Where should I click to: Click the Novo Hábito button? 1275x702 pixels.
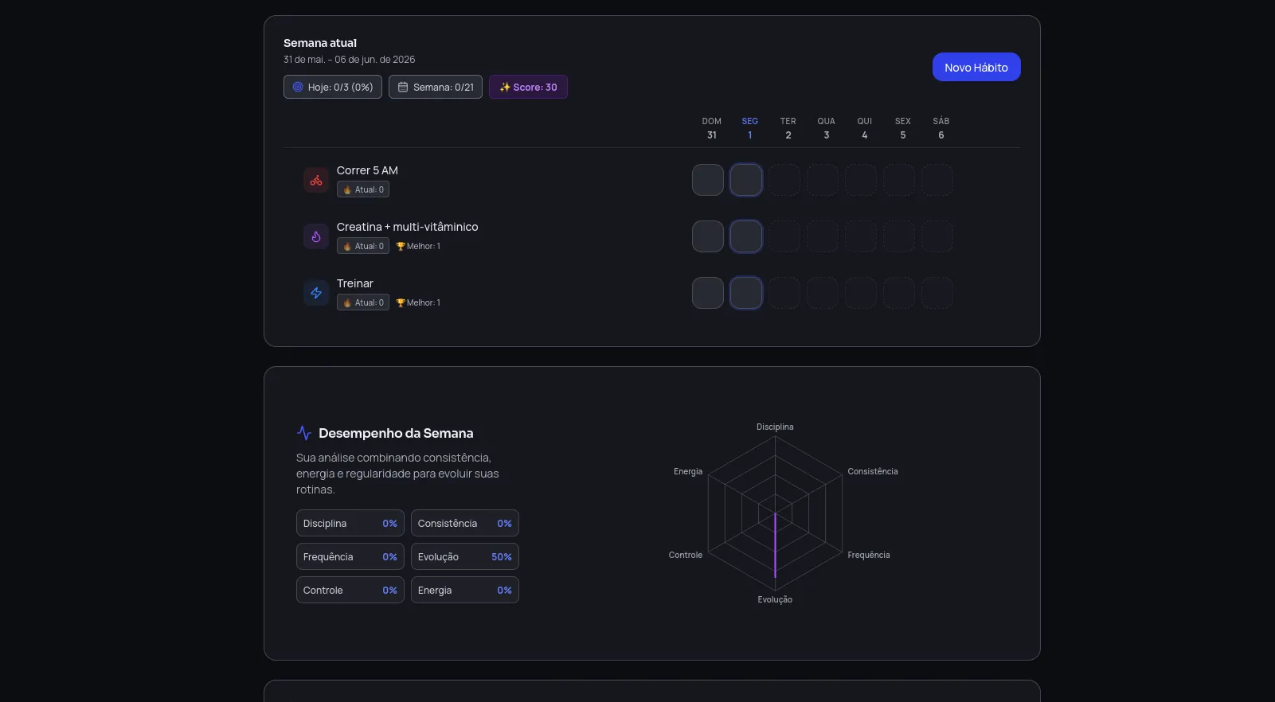coord(976,67)
